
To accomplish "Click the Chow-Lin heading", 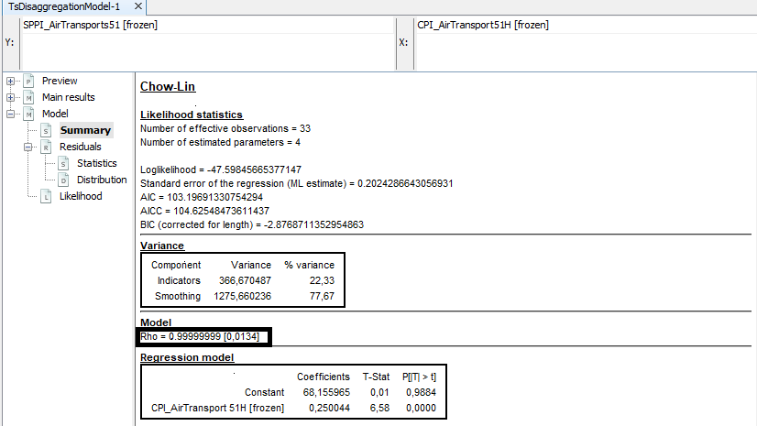I will (168, 87).
